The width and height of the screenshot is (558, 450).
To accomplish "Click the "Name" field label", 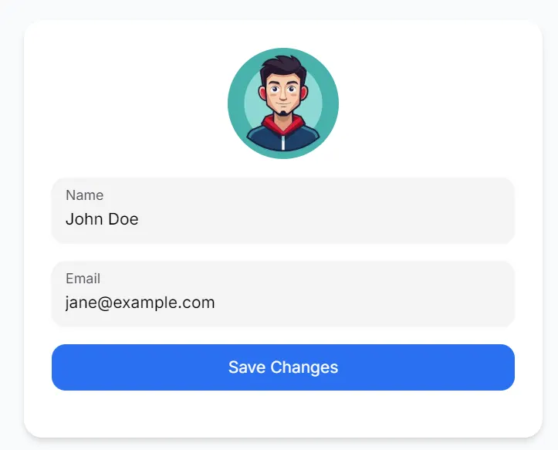I will pyautogui.click(x=84, y=195).
